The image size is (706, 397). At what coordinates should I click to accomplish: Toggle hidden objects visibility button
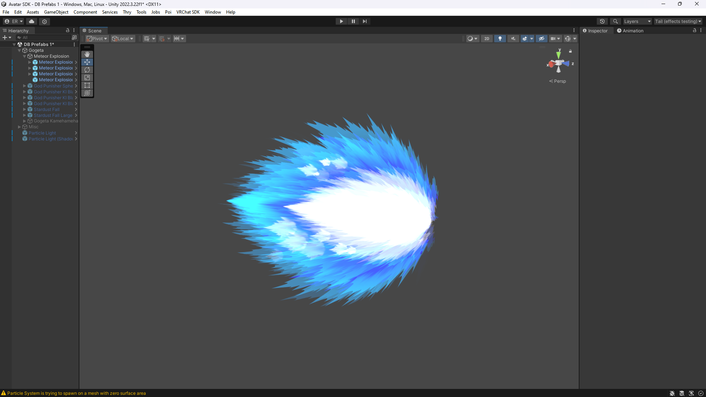[541, 39]
